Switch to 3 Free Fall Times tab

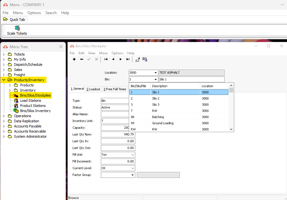point(115,89)
